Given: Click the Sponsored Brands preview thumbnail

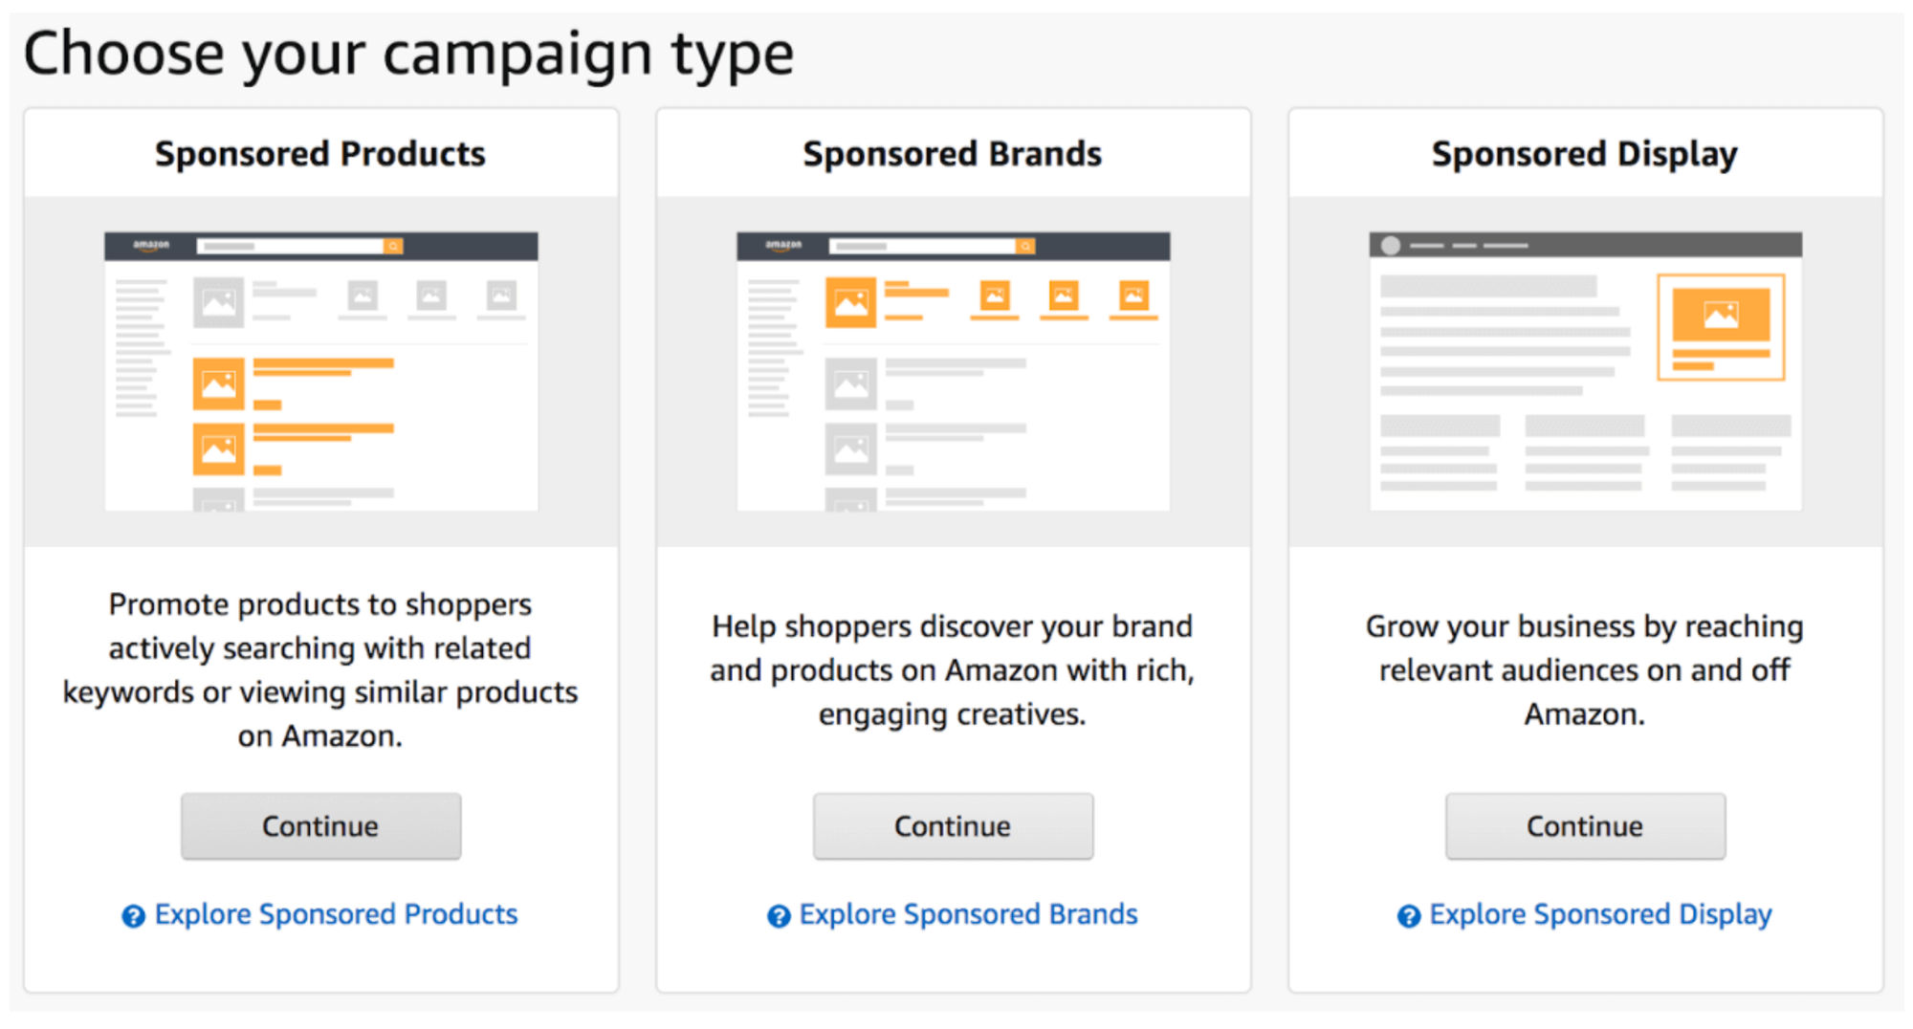Looking at the screenshot, I should pyautogui.click(x=954, y=371).
